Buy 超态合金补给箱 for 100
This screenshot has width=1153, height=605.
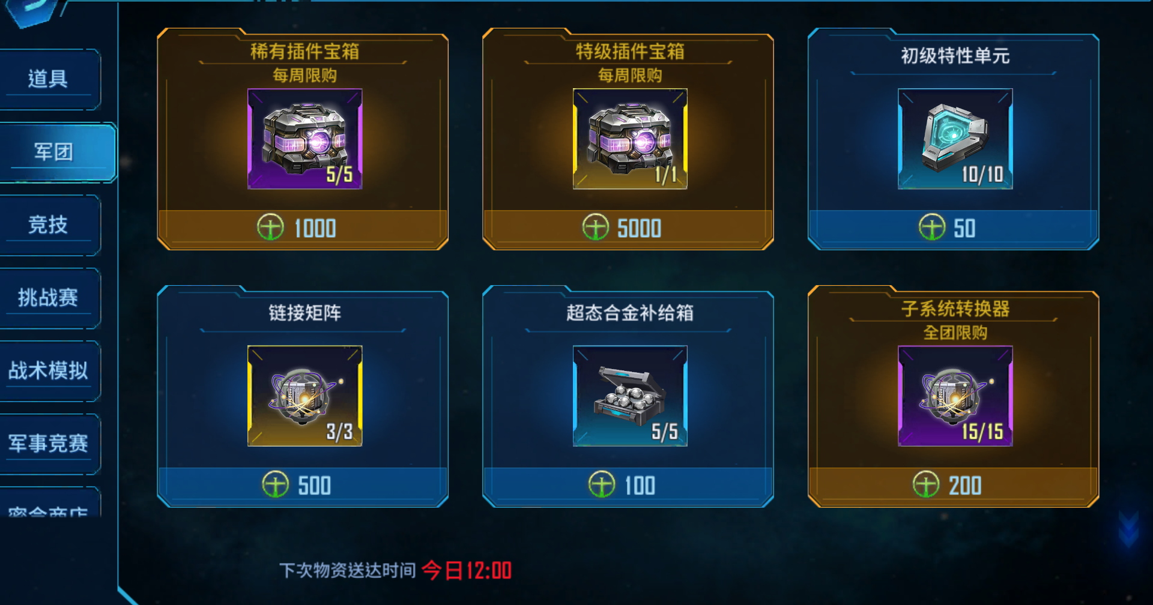628,485
